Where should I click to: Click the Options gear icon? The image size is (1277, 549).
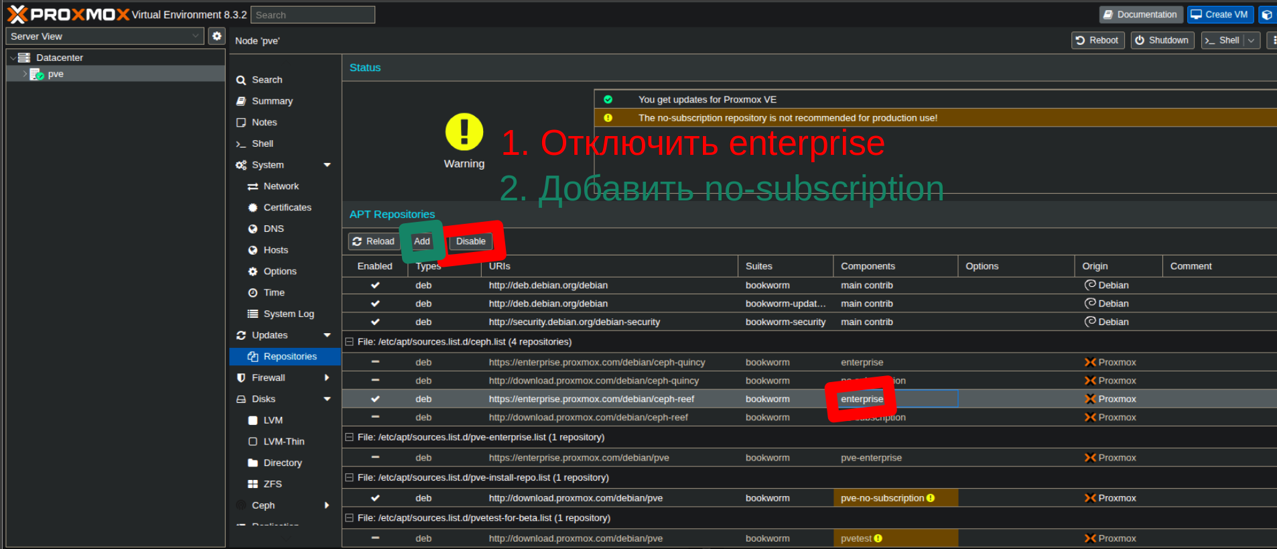pos(253,271)
